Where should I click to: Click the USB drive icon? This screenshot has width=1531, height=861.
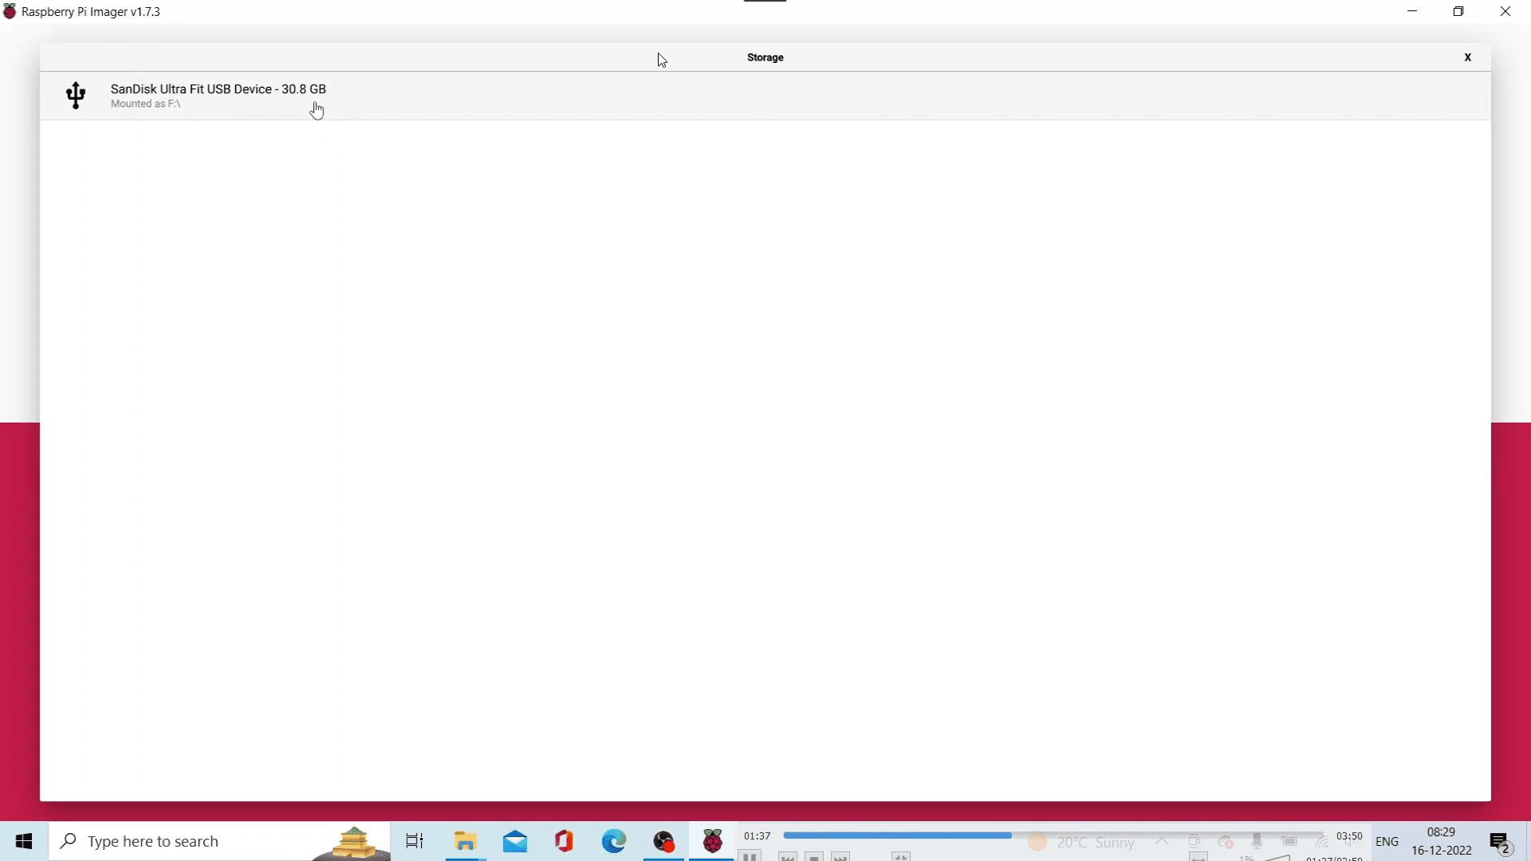pyautogui.click(x=76, y=96)
